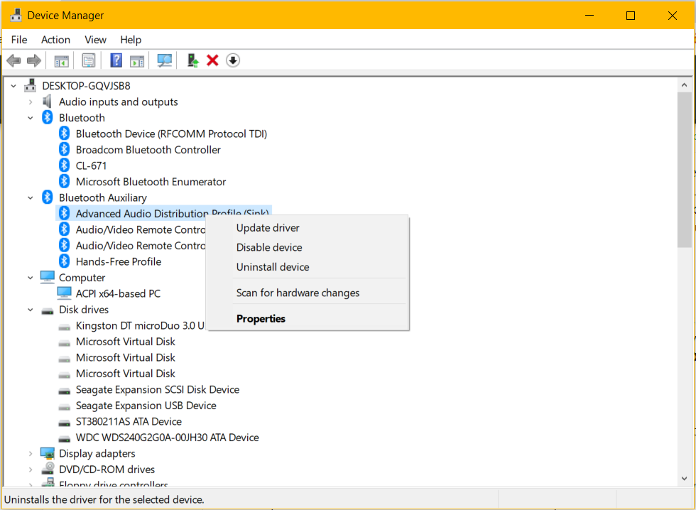Select Disable device in context menu

click(269, 247)
